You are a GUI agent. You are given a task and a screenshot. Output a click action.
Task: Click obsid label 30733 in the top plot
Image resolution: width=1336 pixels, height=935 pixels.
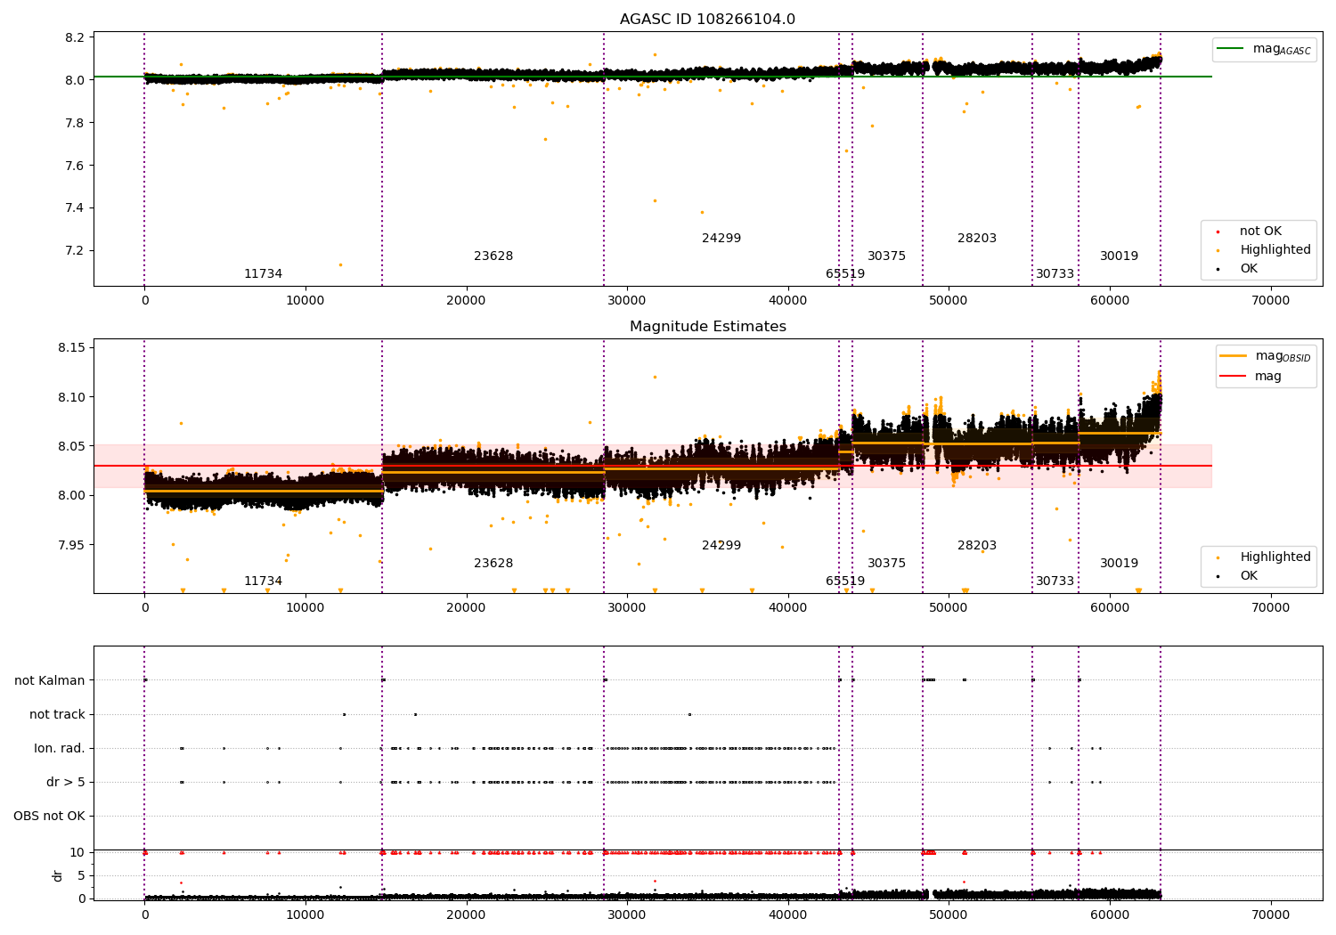[x=1055, y=274]
